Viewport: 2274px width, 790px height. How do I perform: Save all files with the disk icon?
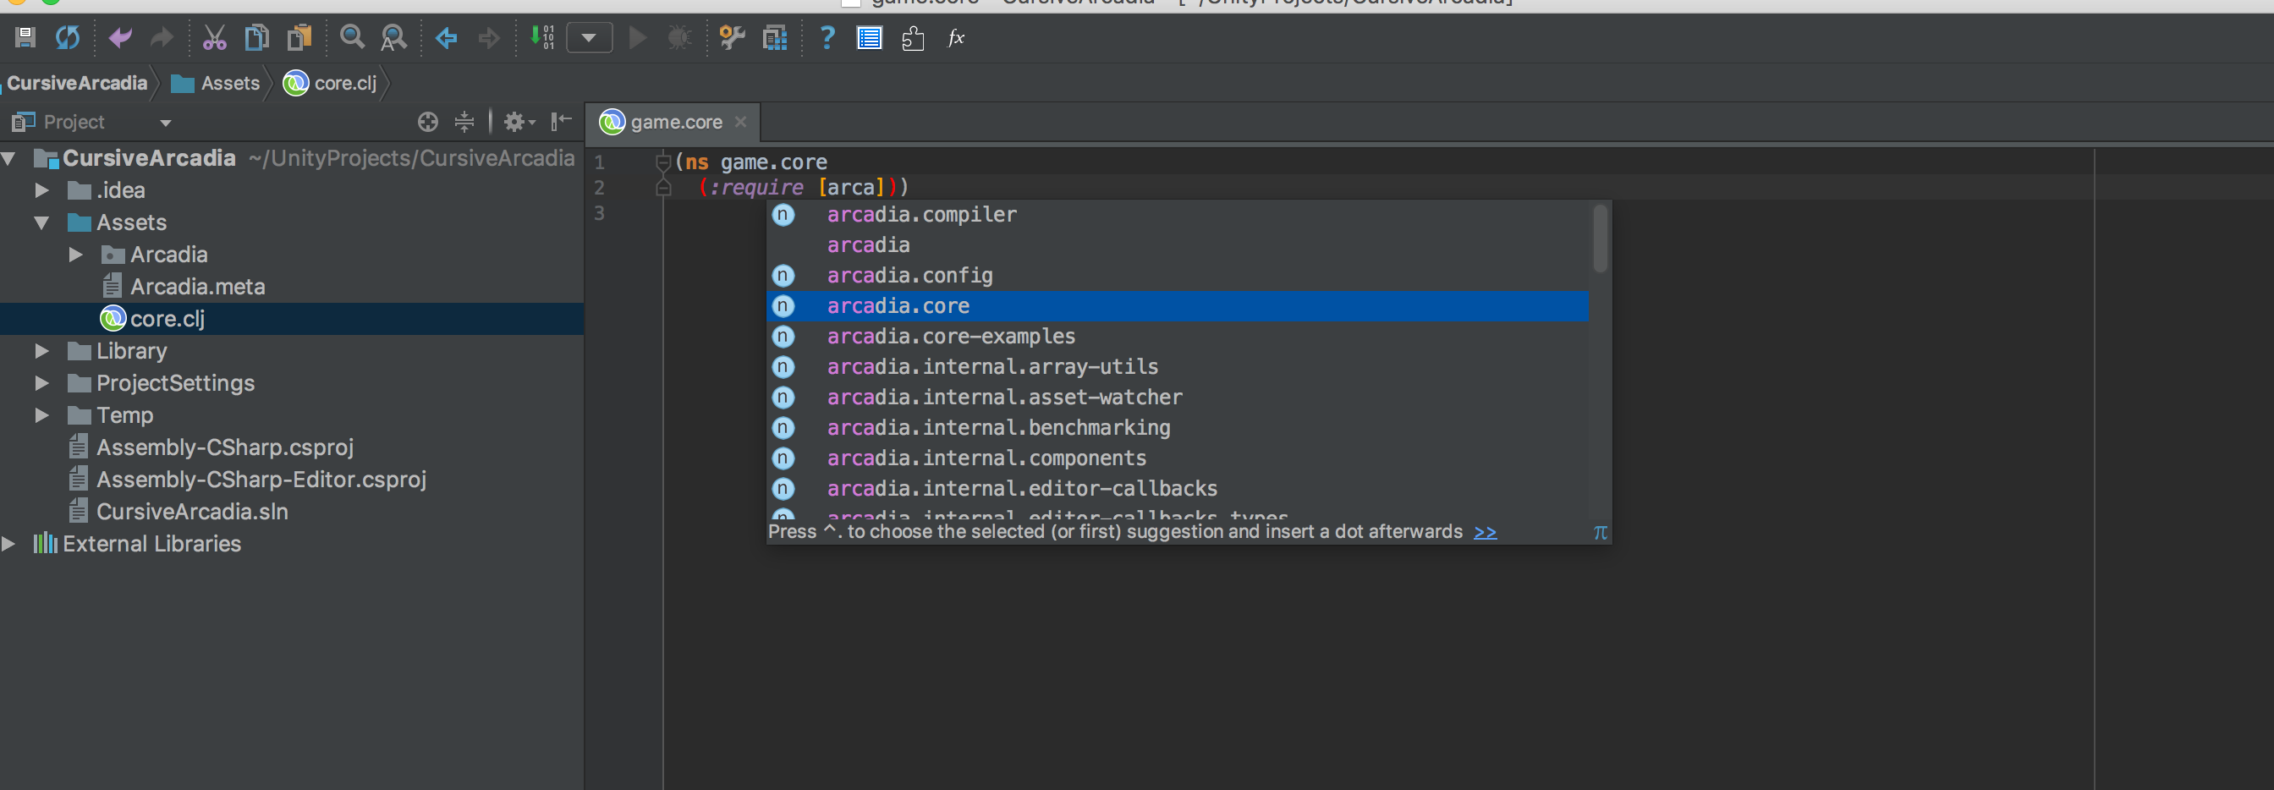(25, 38)
